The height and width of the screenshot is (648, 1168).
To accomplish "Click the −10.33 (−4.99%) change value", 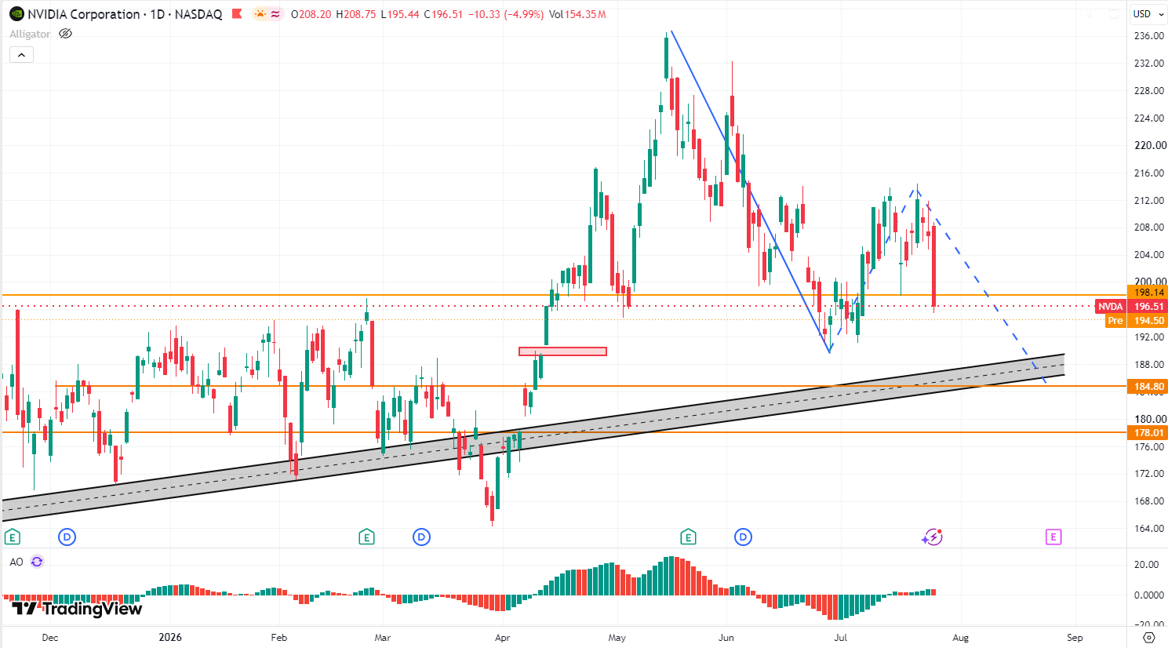I will pos(506,14).
